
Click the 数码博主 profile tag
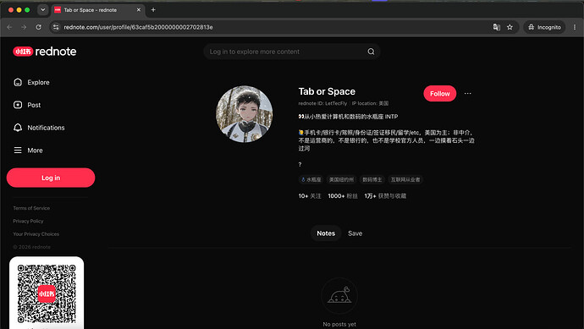click(372, 179)
